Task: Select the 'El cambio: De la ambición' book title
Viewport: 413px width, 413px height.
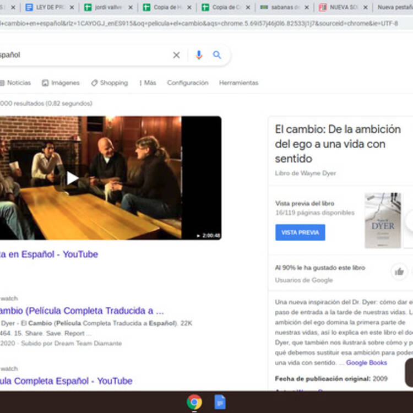Action: 338,144
